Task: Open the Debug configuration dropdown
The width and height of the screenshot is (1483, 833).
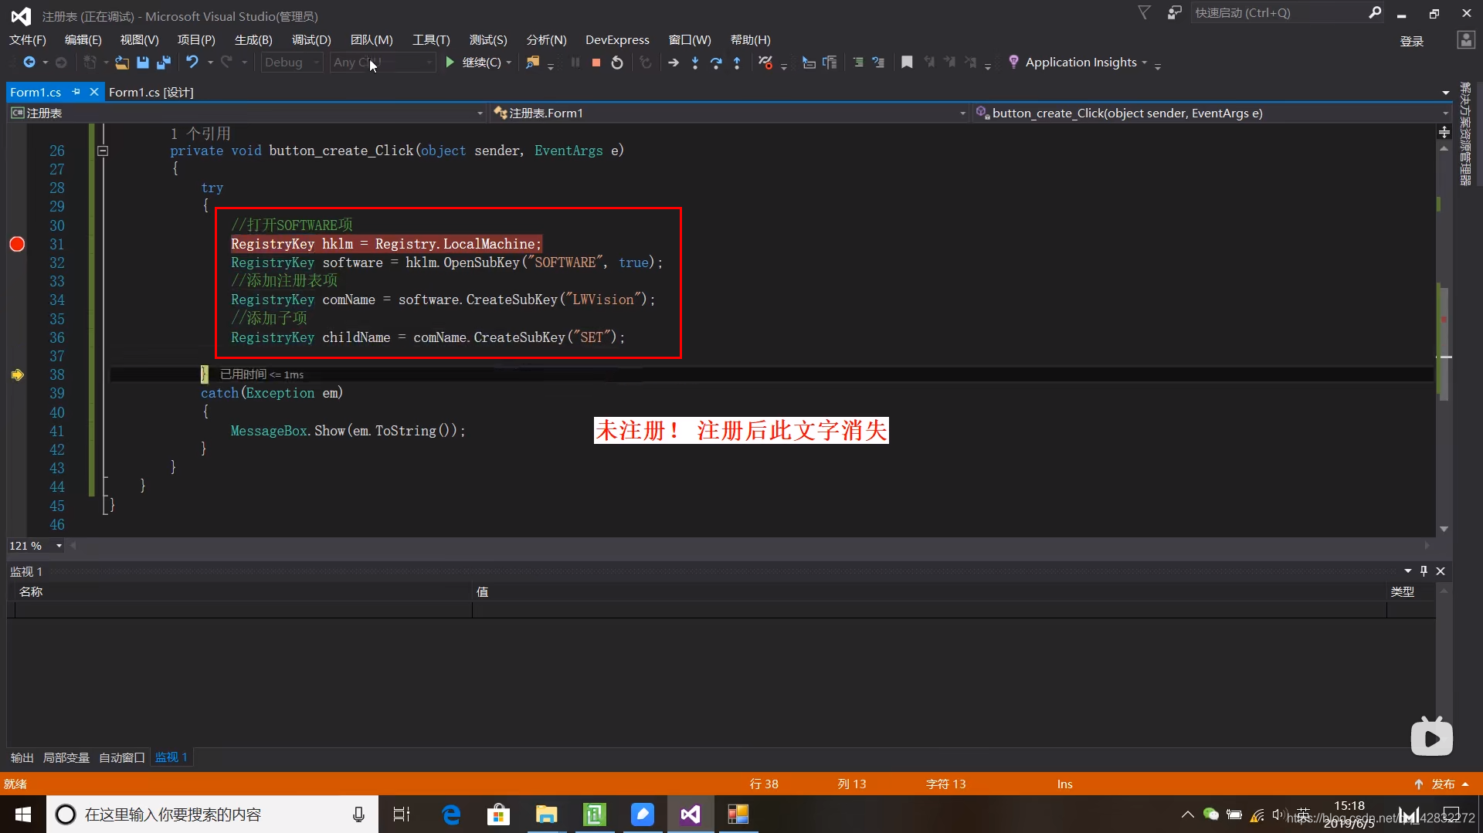Action: pyautogui.click(x=292, y=63)
